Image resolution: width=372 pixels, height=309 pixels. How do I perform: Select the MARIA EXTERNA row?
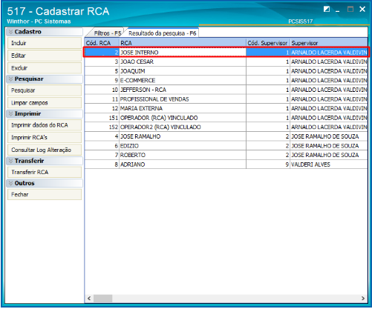[x=226, y=108]
